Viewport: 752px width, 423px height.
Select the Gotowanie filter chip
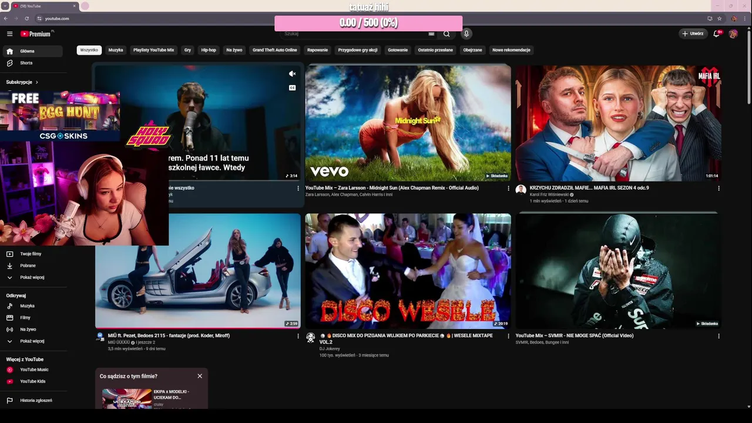click(398, 51)
